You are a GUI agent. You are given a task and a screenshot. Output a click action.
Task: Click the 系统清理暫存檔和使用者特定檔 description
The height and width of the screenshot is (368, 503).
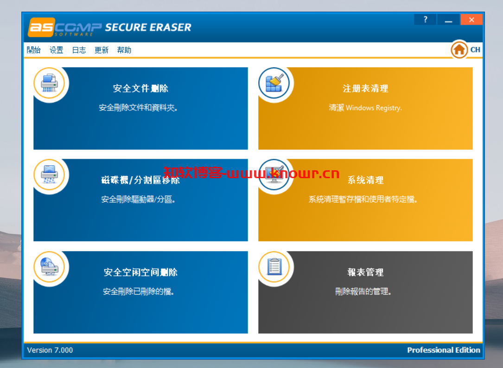point(363,200)
